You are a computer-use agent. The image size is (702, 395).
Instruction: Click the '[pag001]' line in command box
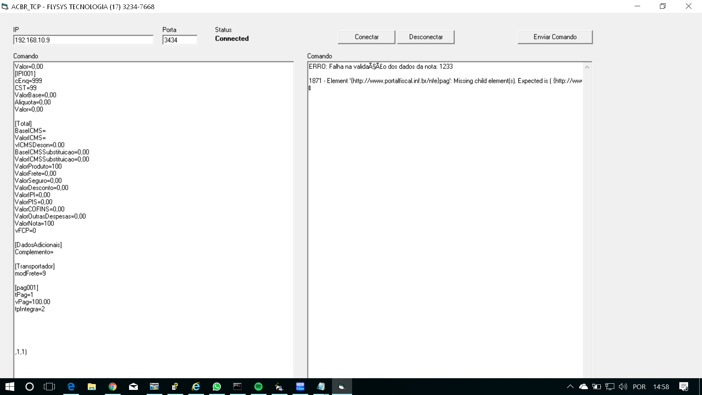[x=26, y=288]
